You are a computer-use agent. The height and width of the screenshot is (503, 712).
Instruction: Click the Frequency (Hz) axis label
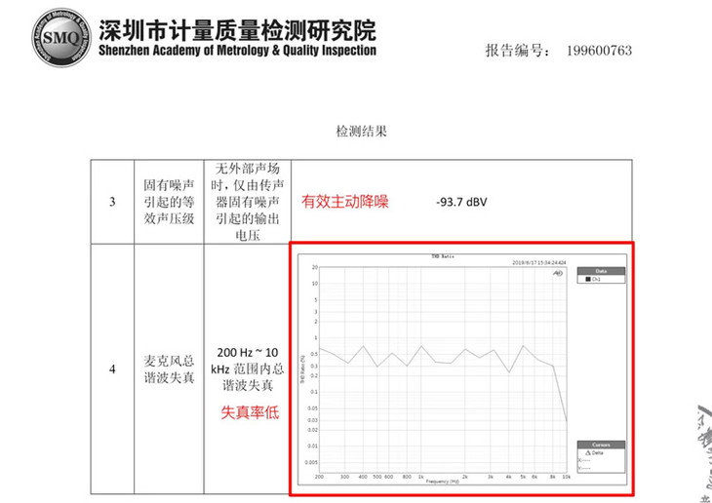[x=442, y=482]
